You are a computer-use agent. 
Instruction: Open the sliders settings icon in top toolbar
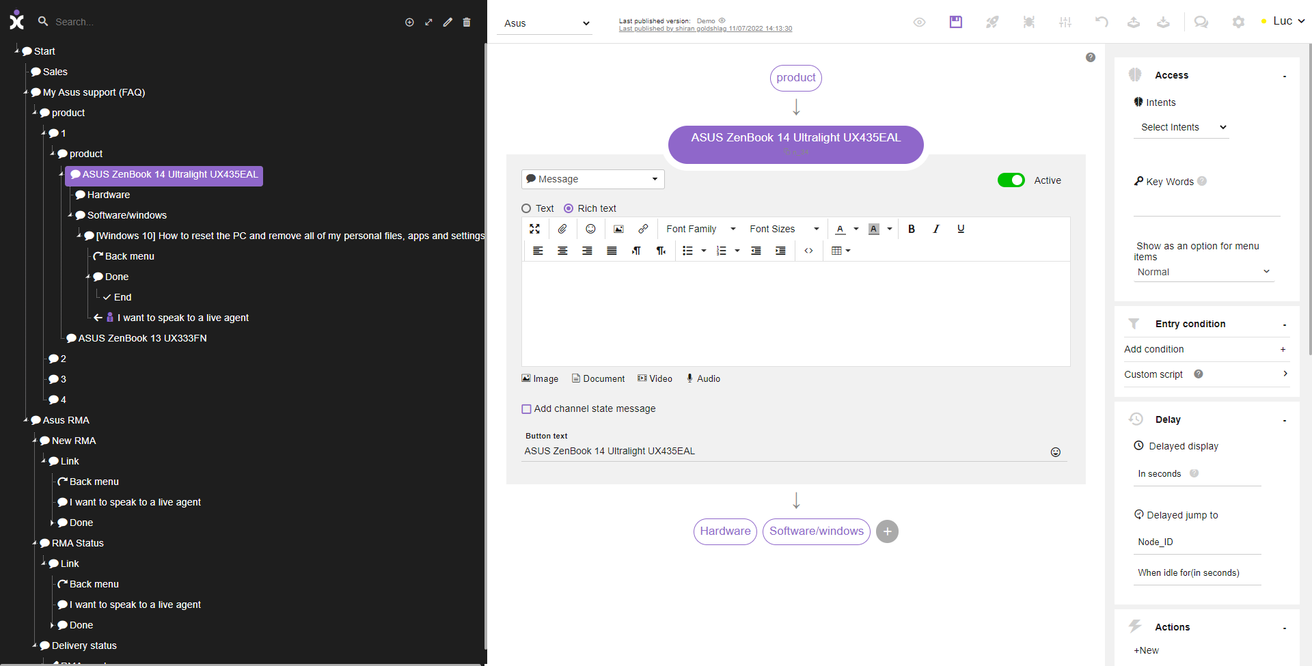click(1065, 22)
